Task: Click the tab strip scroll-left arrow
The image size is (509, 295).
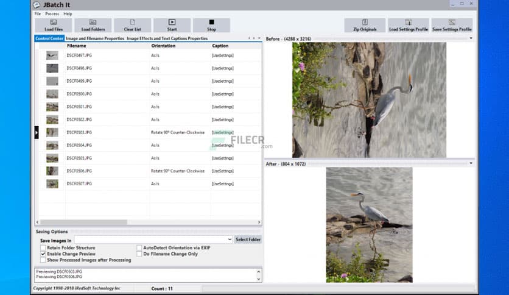Action: click(x=249, y=38)
